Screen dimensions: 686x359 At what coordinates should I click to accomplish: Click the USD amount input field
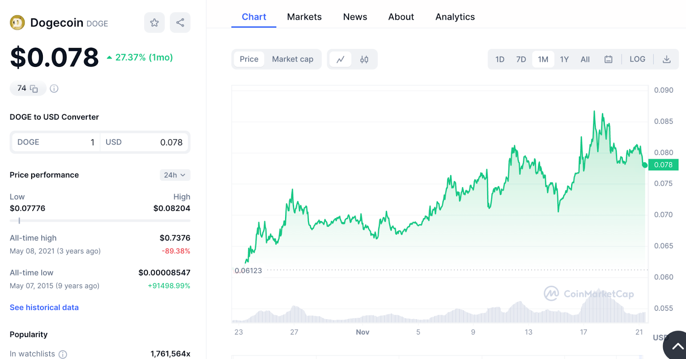click(x=144, y=142)
